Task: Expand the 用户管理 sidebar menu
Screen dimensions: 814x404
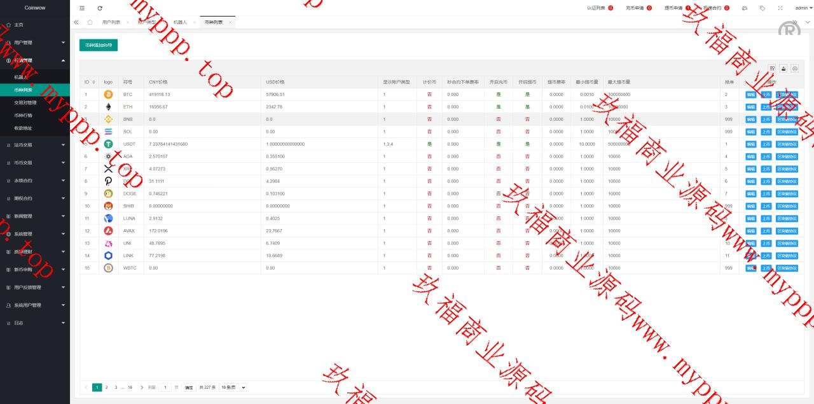Action: [x=35, y=43]
